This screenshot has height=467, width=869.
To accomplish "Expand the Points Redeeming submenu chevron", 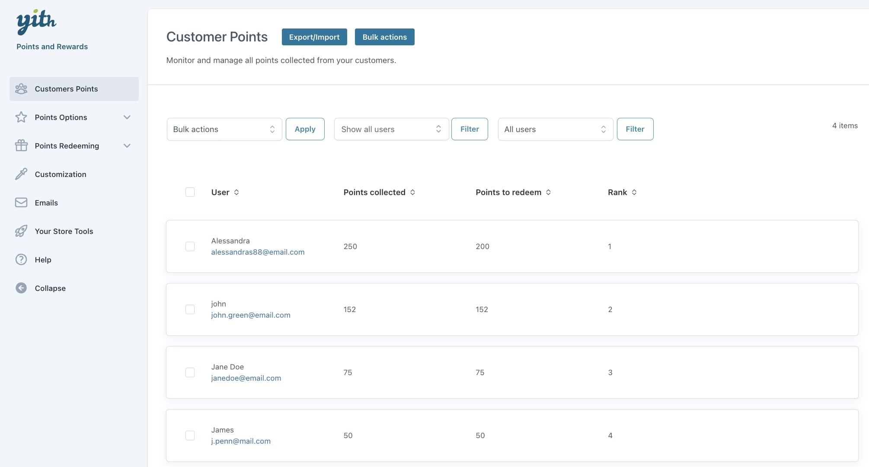I will click(x=127, y=146).
